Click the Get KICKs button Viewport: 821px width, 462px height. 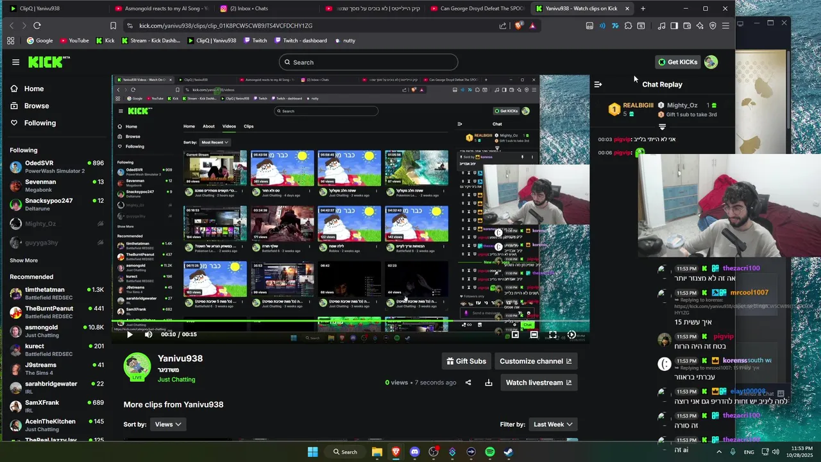pos(677,62)
